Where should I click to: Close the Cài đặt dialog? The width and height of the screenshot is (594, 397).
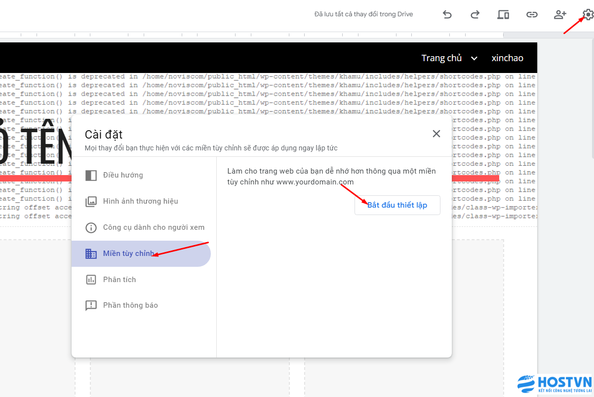point(436,134)
